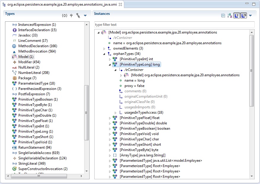The height and width of the screenshot is (184, 260).
Task: Click the ParenthesizedExpression icon
Action: (15, 89)
